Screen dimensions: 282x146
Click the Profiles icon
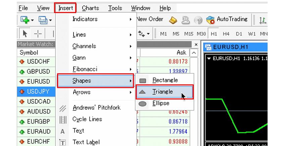[x=43, y=20]
